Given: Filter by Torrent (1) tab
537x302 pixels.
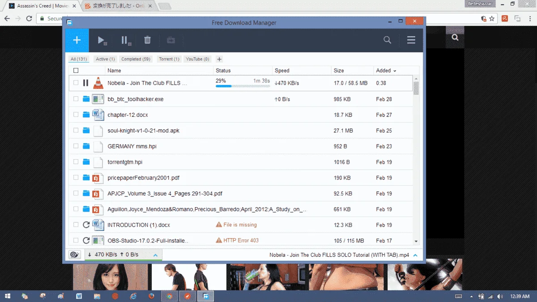Looking at the screenshot, I should coord(169,59).
